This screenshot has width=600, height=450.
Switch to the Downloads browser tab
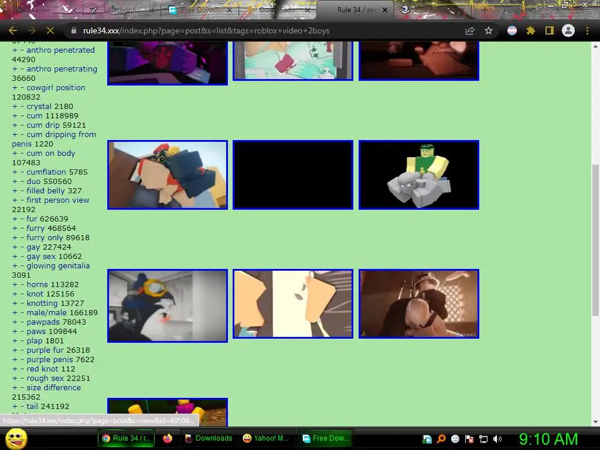277,10
